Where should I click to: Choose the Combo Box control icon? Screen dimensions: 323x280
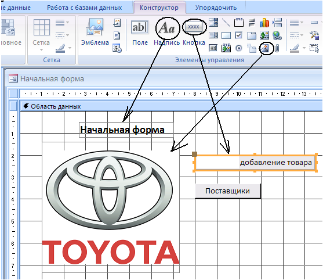coord(213,22)
